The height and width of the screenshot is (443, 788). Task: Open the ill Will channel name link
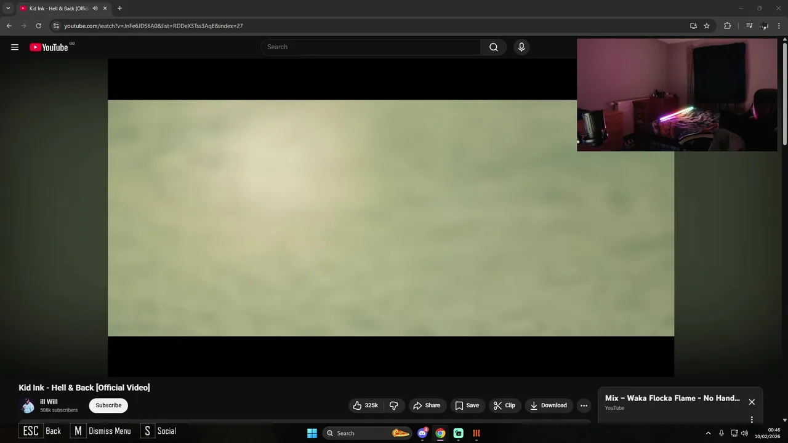pyautogui.click(x=49, y=402)
